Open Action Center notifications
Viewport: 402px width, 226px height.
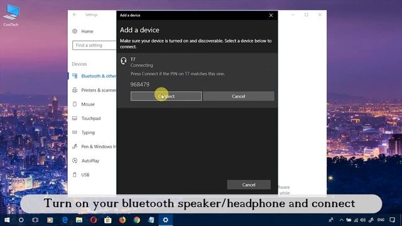(392, 220)
